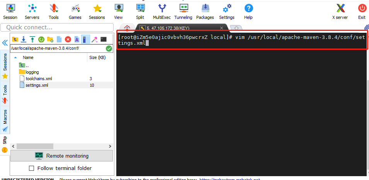
Task: Open the Settings gears icon
Action: (227, 12)
